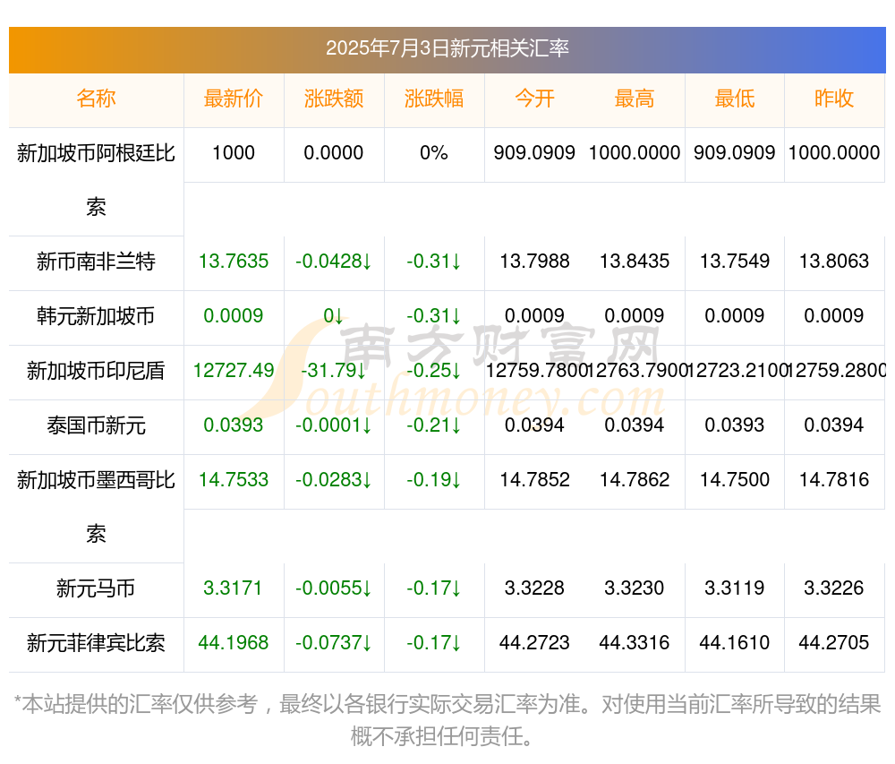Click the 最低 column header
Viewport: 895px width, 764px height.
coord(735,99)
